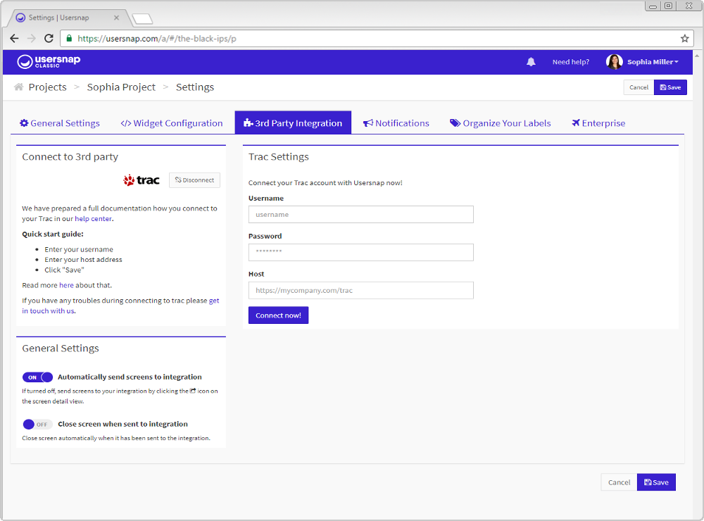Open the notifications bell icon
The width and height of the screenshot is (704, 521).
pos(531,62)
